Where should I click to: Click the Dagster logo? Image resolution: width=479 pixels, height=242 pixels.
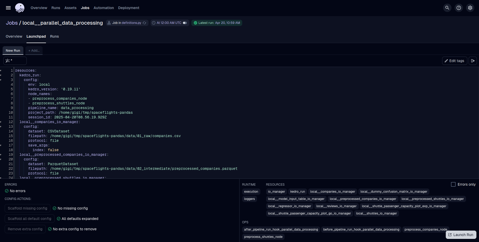pyautogui.click(x=20, y=8)
